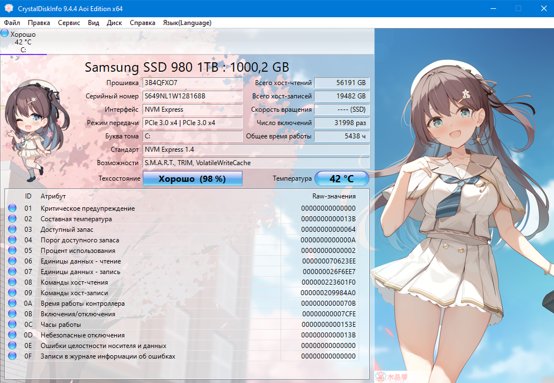Select the Процент использования attribute row
This screenshot has height=383, width=554.
pos(183,251)
